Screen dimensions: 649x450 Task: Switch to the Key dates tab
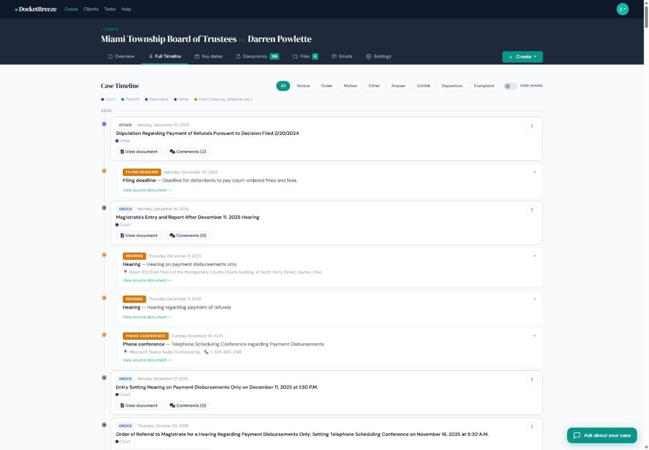click(209, 56)
